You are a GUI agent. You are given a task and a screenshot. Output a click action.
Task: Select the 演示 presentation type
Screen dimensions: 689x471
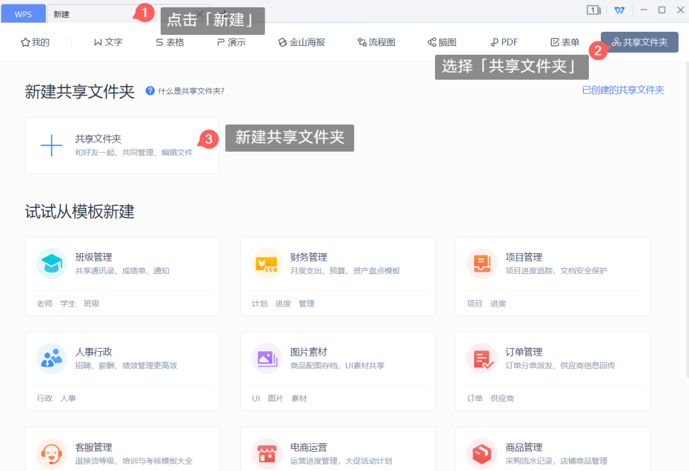[232, 42]
